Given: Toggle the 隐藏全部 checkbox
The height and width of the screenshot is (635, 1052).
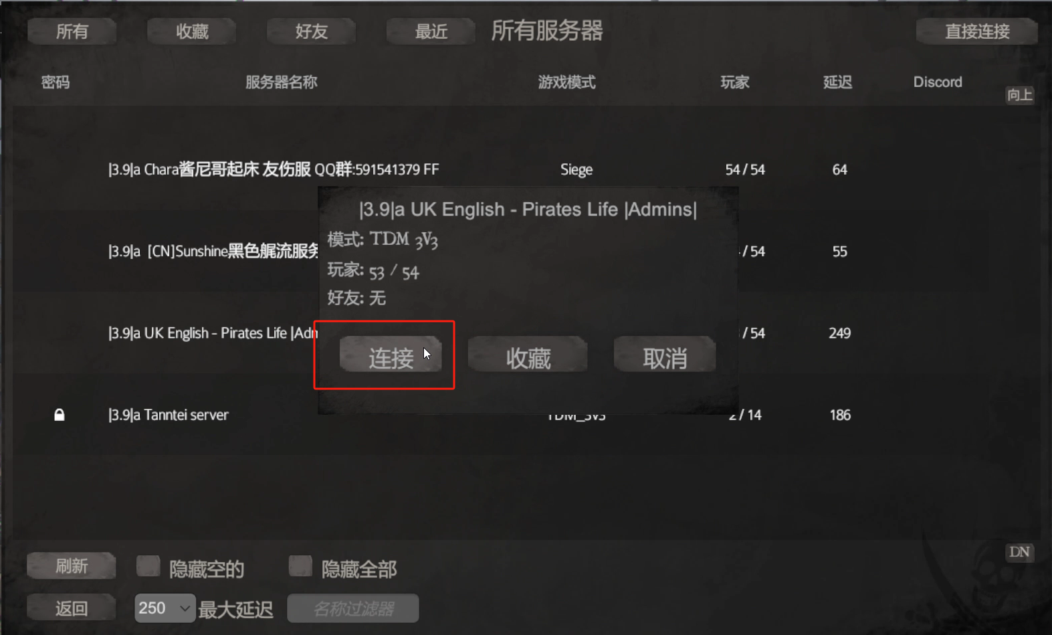Looking at the screenshot, I should 300,566.
